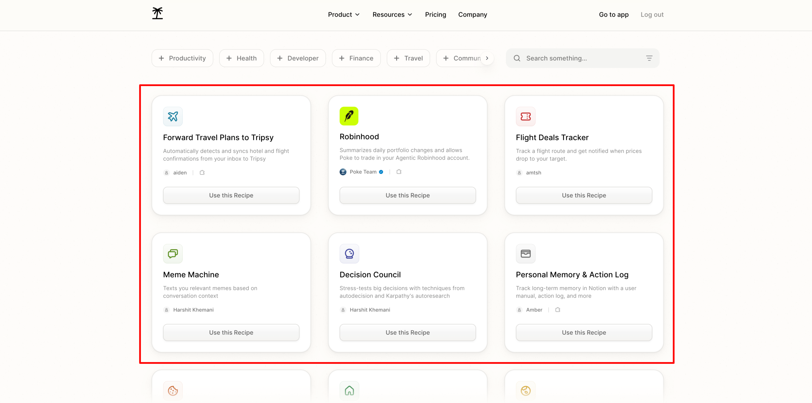The width and height of the screenshot is (812, 403).
Task: Click the Robinhood portfolio summary description
Action: (x=404, y=154)
